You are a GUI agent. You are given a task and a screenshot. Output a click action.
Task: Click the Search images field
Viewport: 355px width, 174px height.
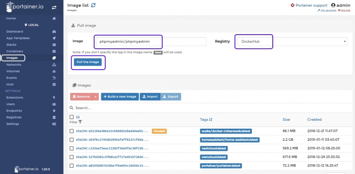click(211, 108)
